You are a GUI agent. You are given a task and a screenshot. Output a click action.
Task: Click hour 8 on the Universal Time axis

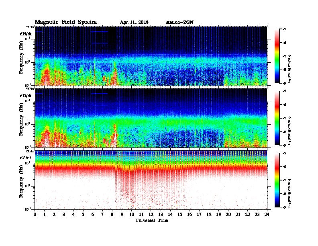tap(112, 214)
